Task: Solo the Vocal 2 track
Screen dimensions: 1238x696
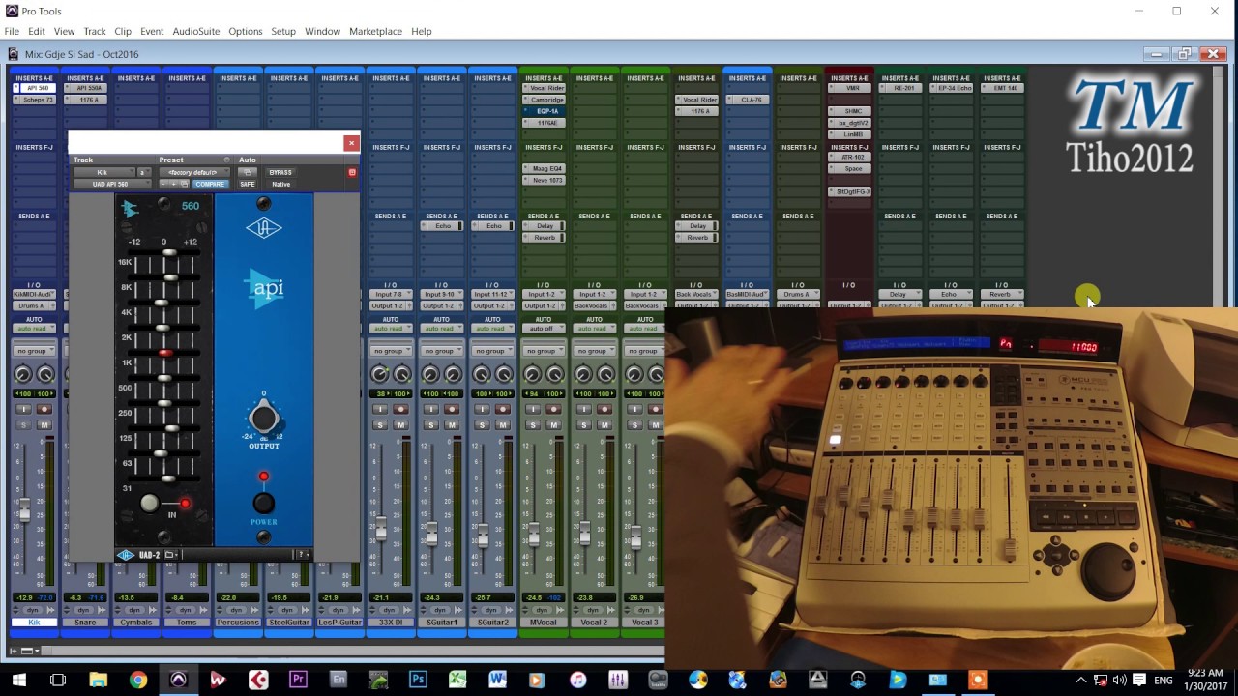Action: point(584,425)
